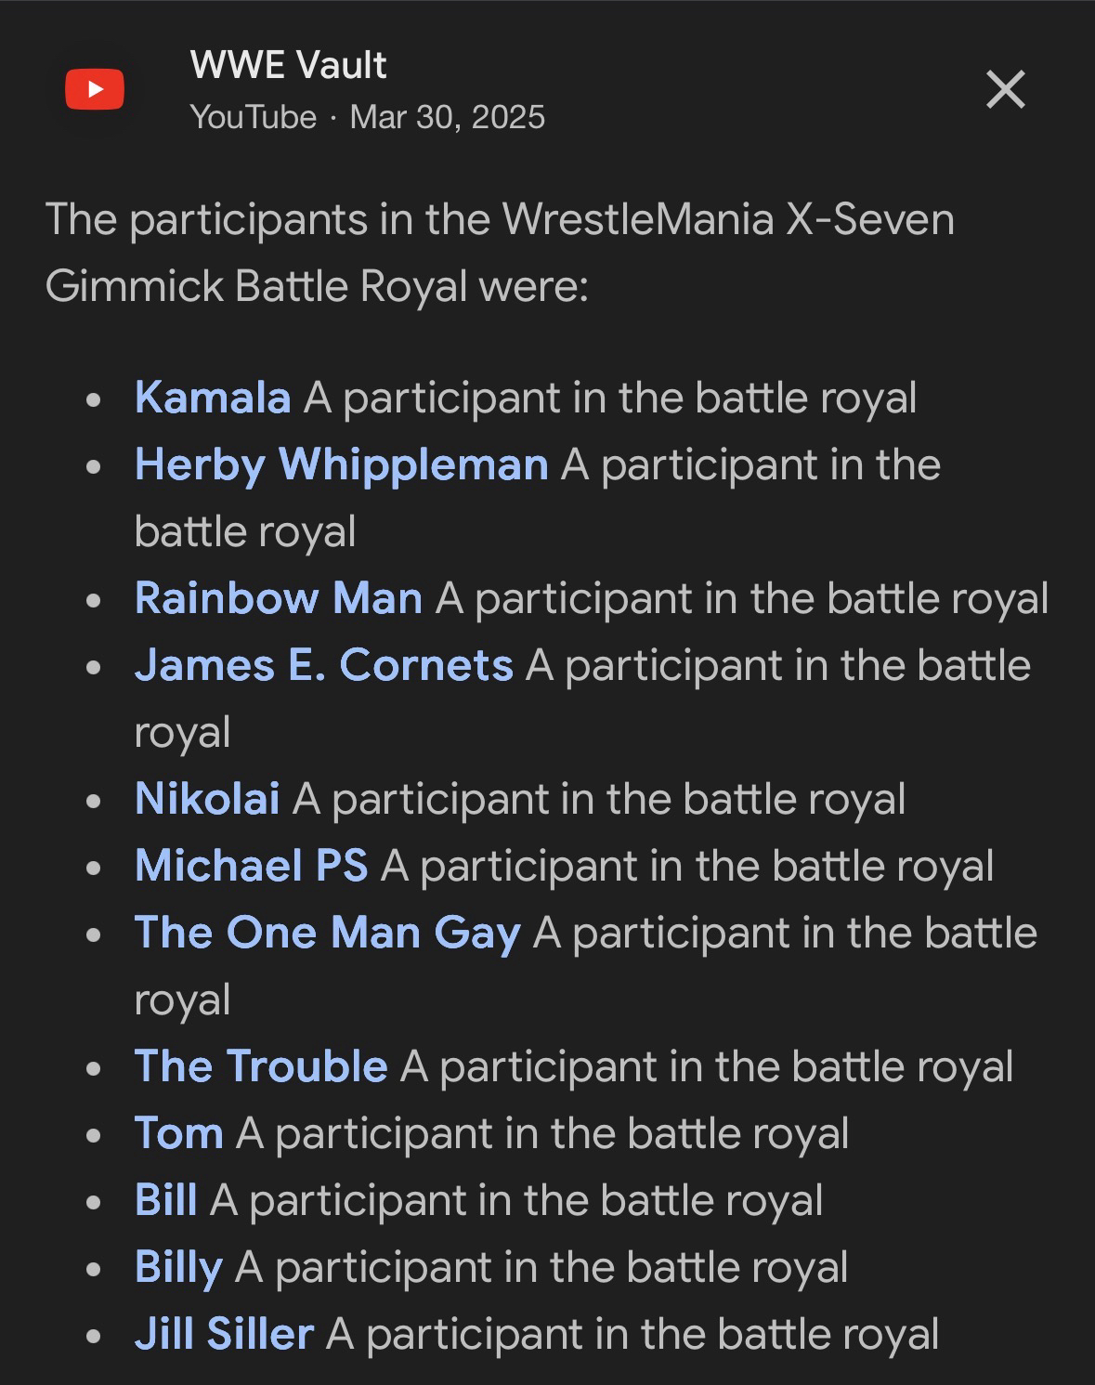
Task: Tap the Nikolai link
Action: 207,799
